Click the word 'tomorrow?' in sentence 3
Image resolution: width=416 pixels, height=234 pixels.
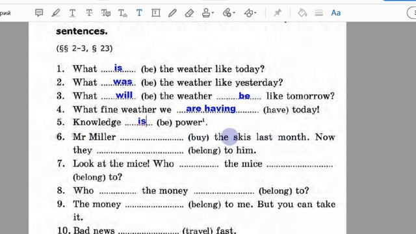coord(311,96)
